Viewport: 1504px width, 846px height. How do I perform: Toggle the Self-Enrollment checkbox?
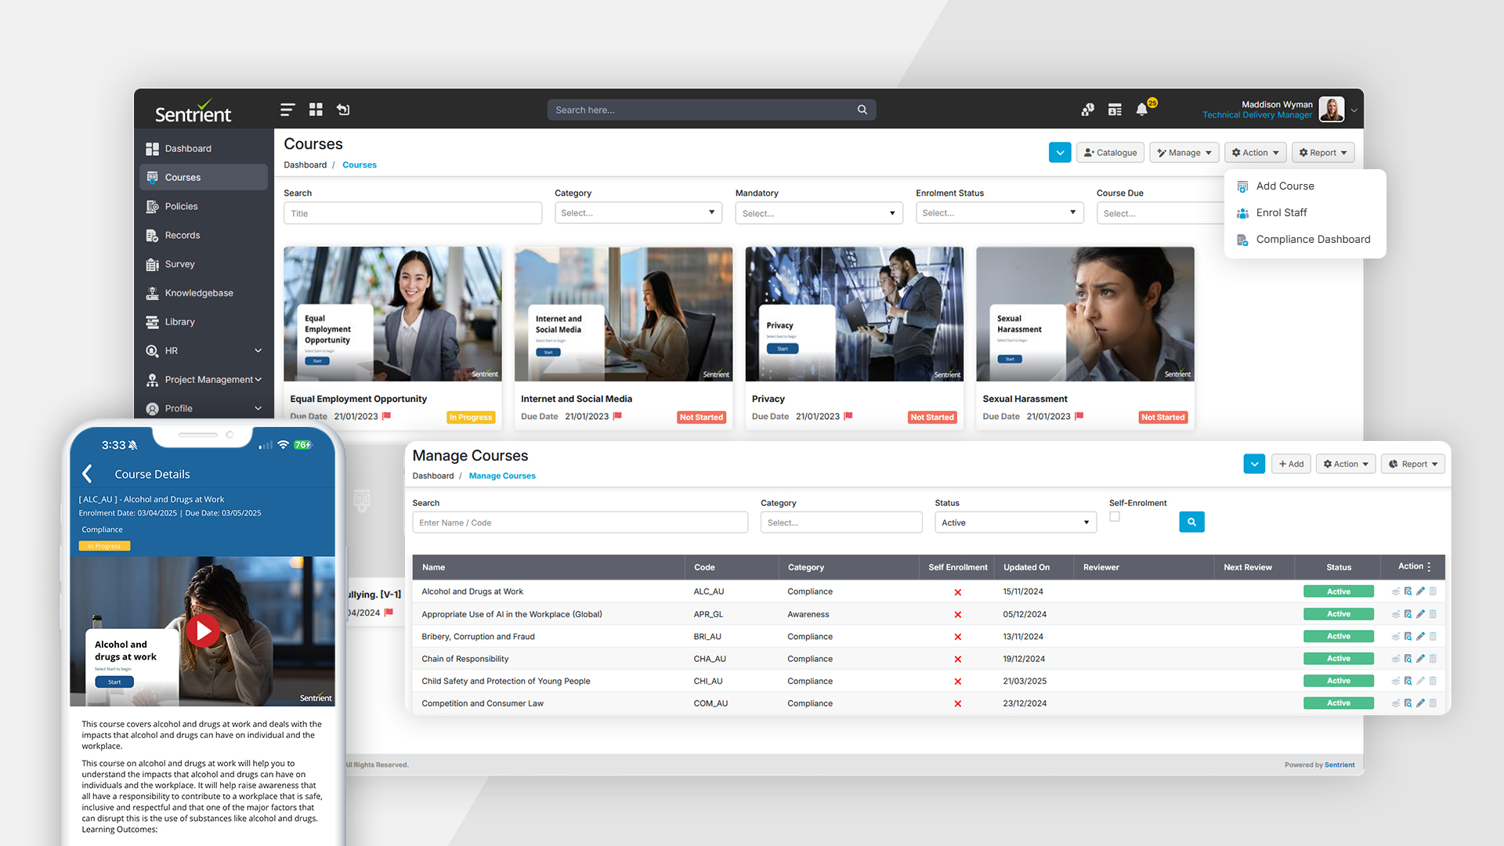1115,517
